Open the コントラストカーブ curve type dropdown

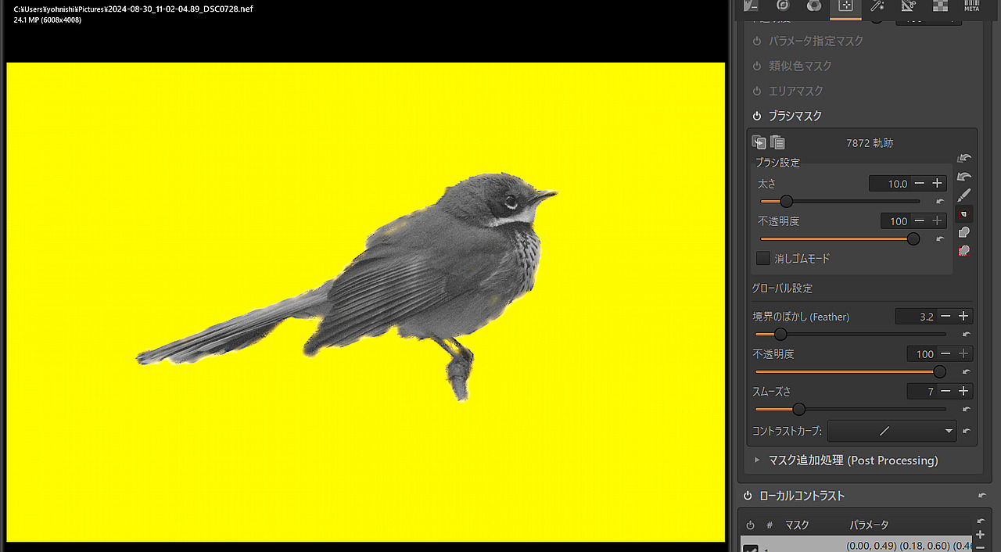pos(892,431)
